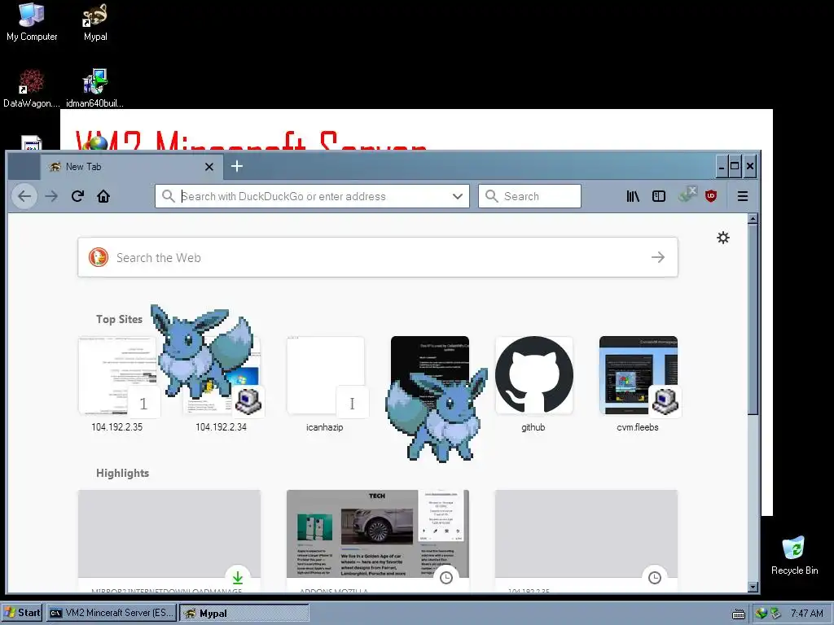This screenshot has height=625, width=834.
Task: Open new tab page settings gear
Action: 723,238
